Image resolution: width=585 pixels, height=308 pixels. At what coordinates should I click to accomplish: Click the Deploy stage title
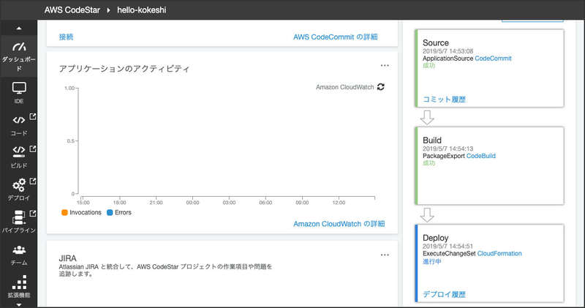click(435, 238)
